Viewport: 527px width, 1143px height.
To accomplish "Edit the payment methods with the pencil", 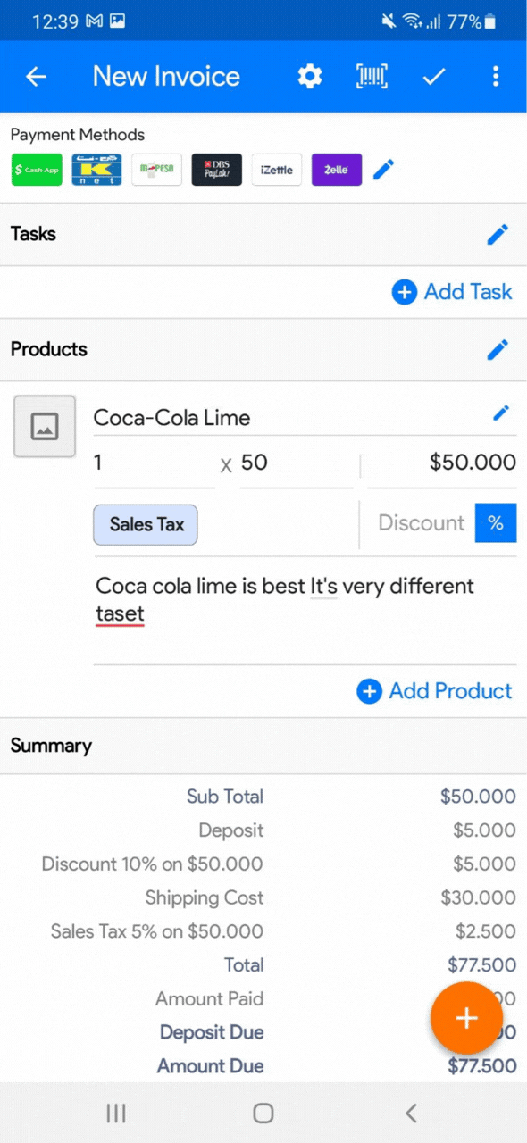I will 383,170.
